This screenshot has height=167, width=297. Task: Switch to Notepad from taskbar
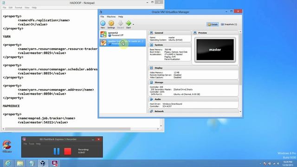click(32, 163)
